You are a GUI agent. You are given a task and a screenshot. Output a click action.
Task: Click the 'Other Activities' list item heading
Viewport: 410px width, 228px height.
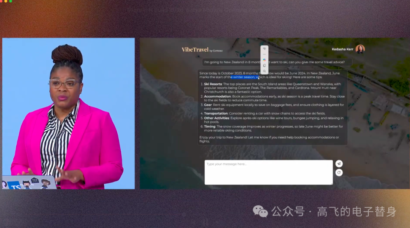coord(216,118)
